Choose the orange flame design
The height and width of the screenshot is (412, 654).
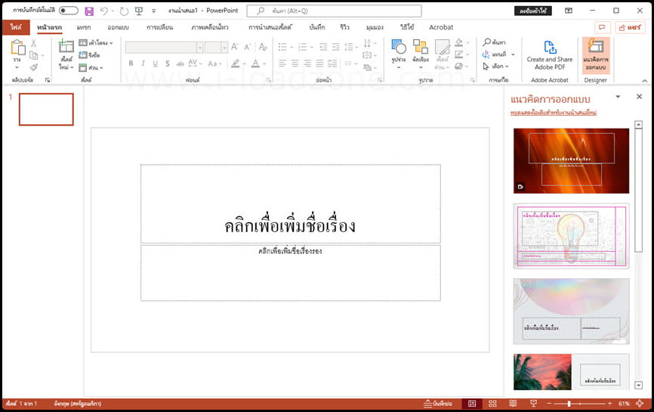[x=571, y=161]
